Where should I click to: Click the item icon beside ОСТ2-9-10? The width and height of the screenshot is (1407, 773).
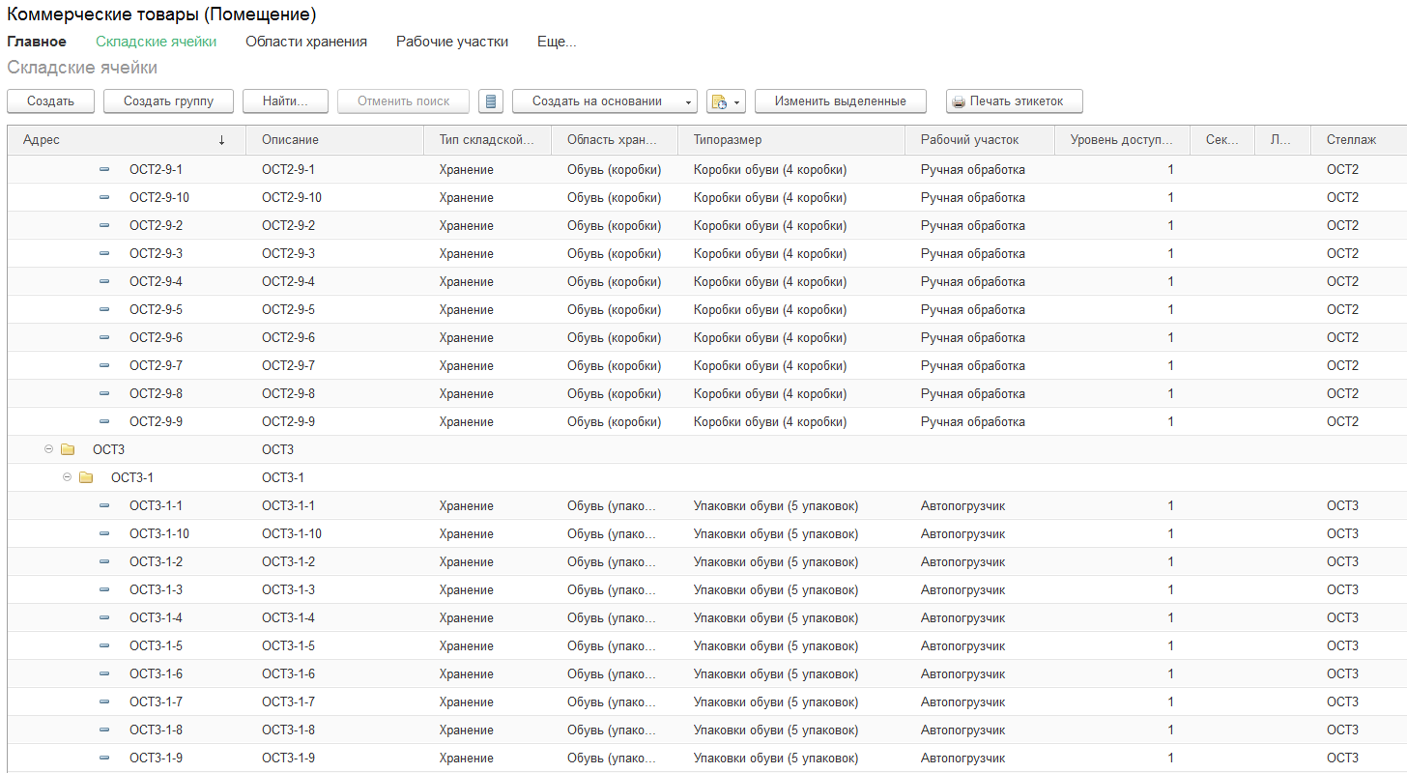104,198
